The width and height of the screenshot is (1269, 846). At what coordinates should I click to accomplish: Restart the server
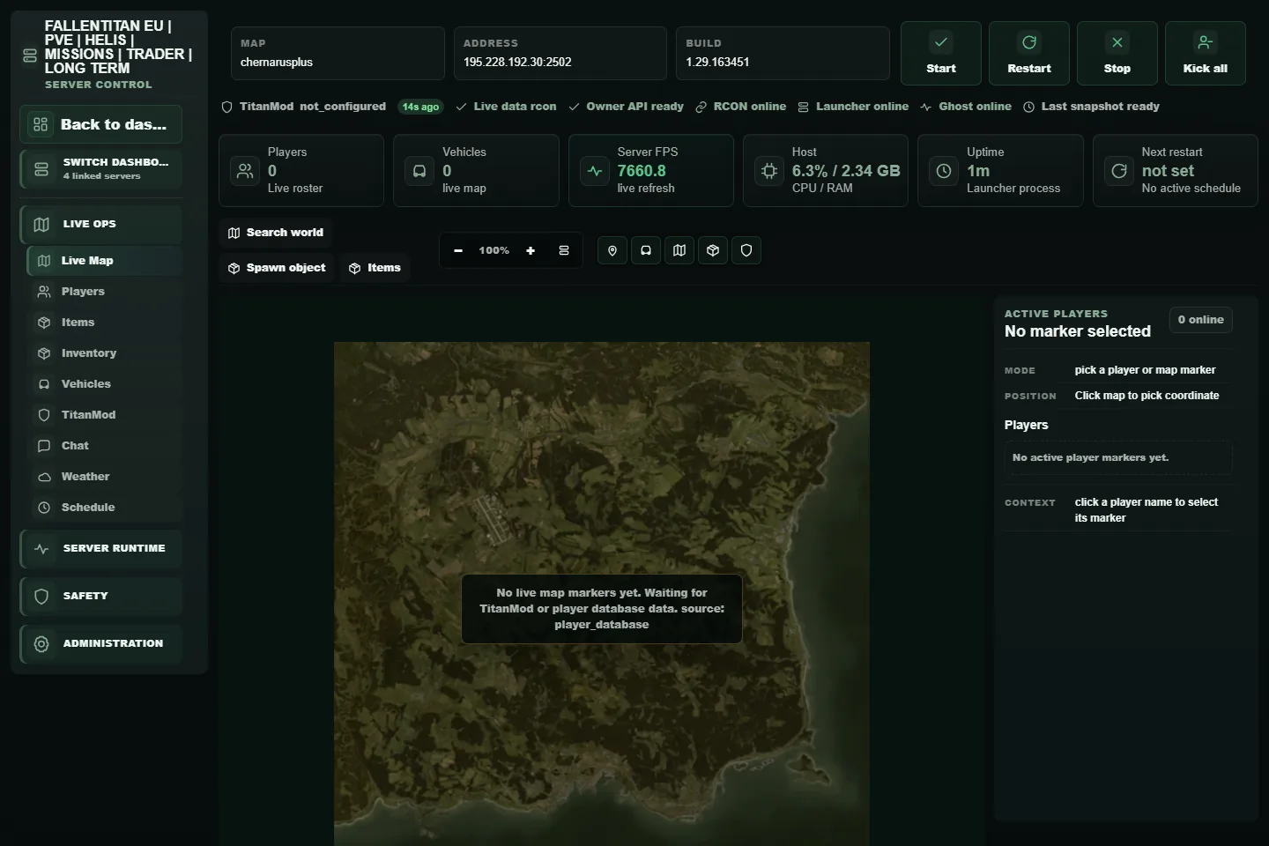pyautogui.click(x=1028, y=53)
